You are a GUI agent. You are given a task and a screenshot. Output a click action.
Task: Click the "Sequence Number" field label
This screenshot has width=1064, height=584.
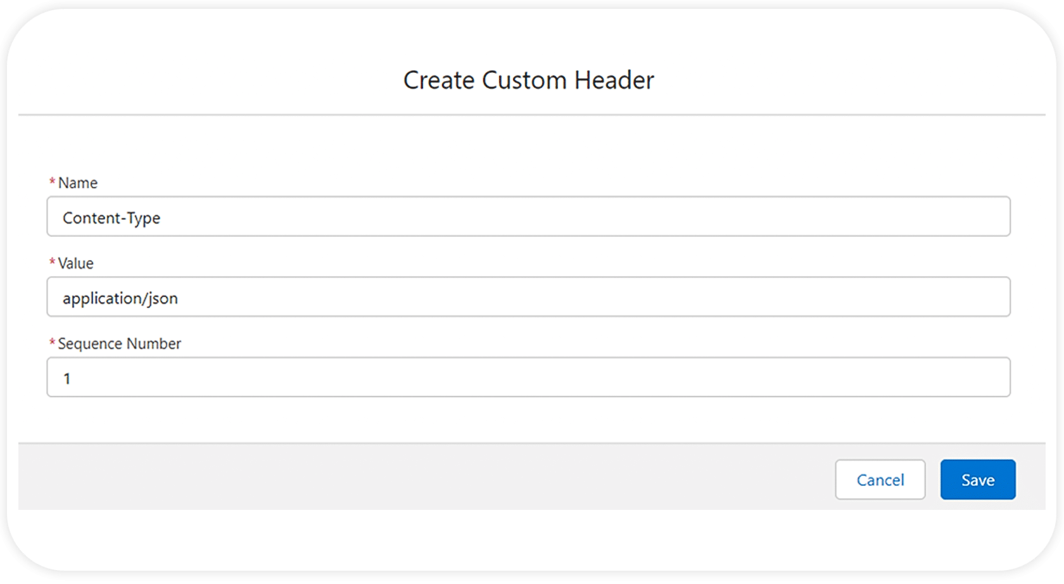click(x=120, y=344)
